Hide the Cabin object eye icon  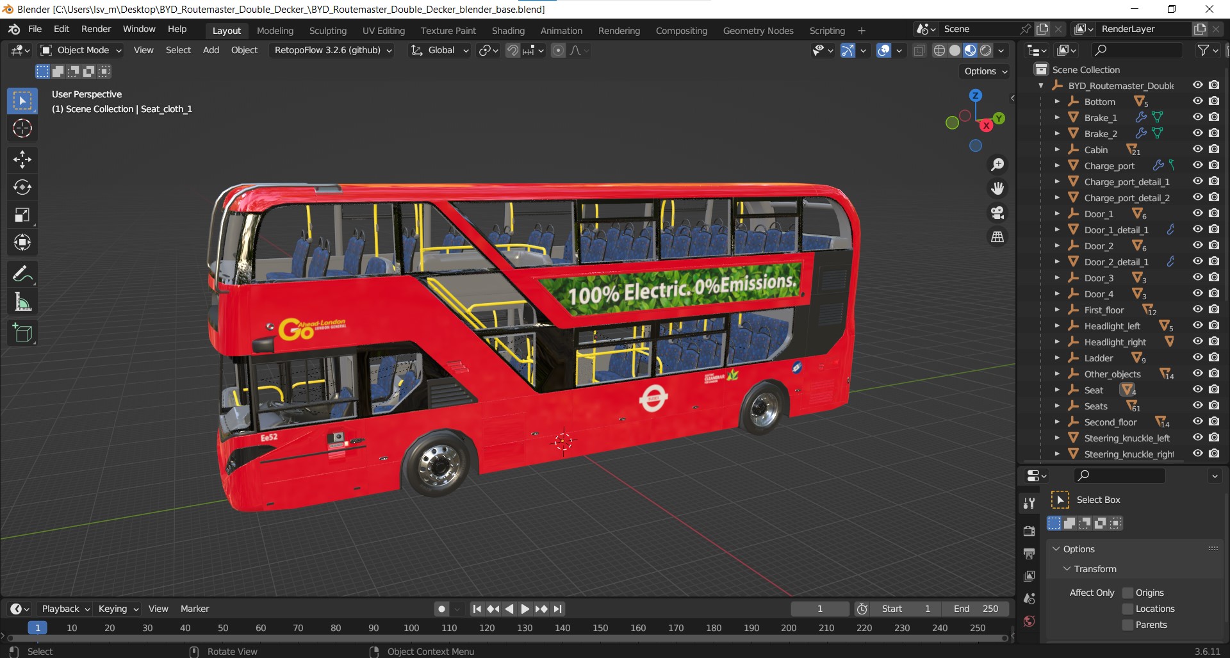[1197, 149]
